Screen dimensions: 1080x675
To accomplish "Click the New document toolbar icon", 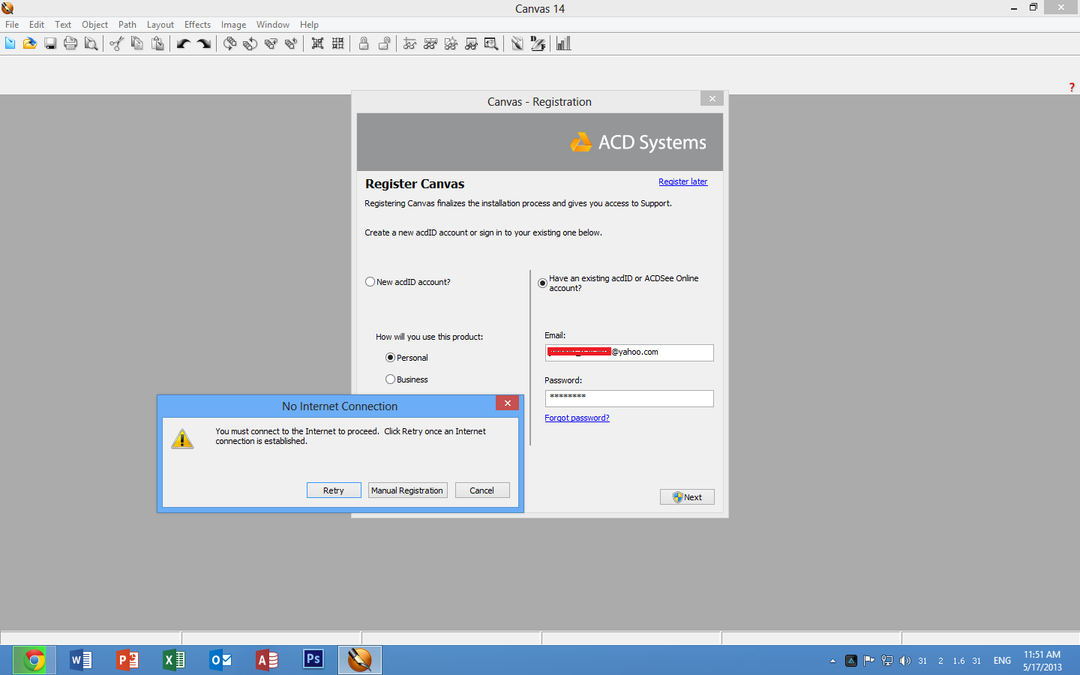I will [10, 43].
